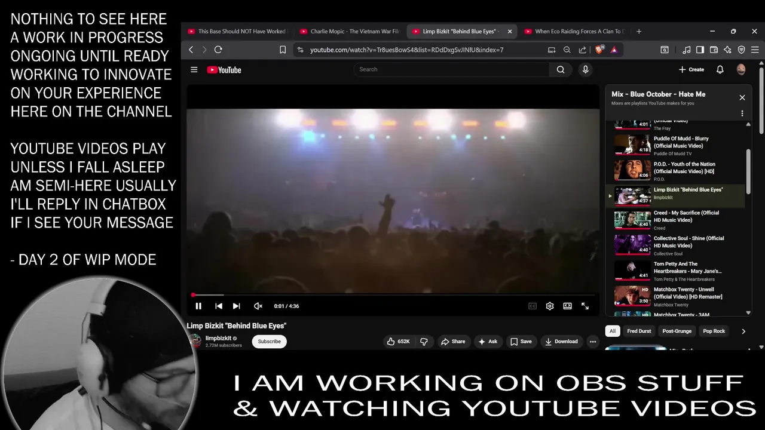Viewport: 765px width, 430px height.
Task: Go back with the browser back arrow
Action: [x=191, y=50]
